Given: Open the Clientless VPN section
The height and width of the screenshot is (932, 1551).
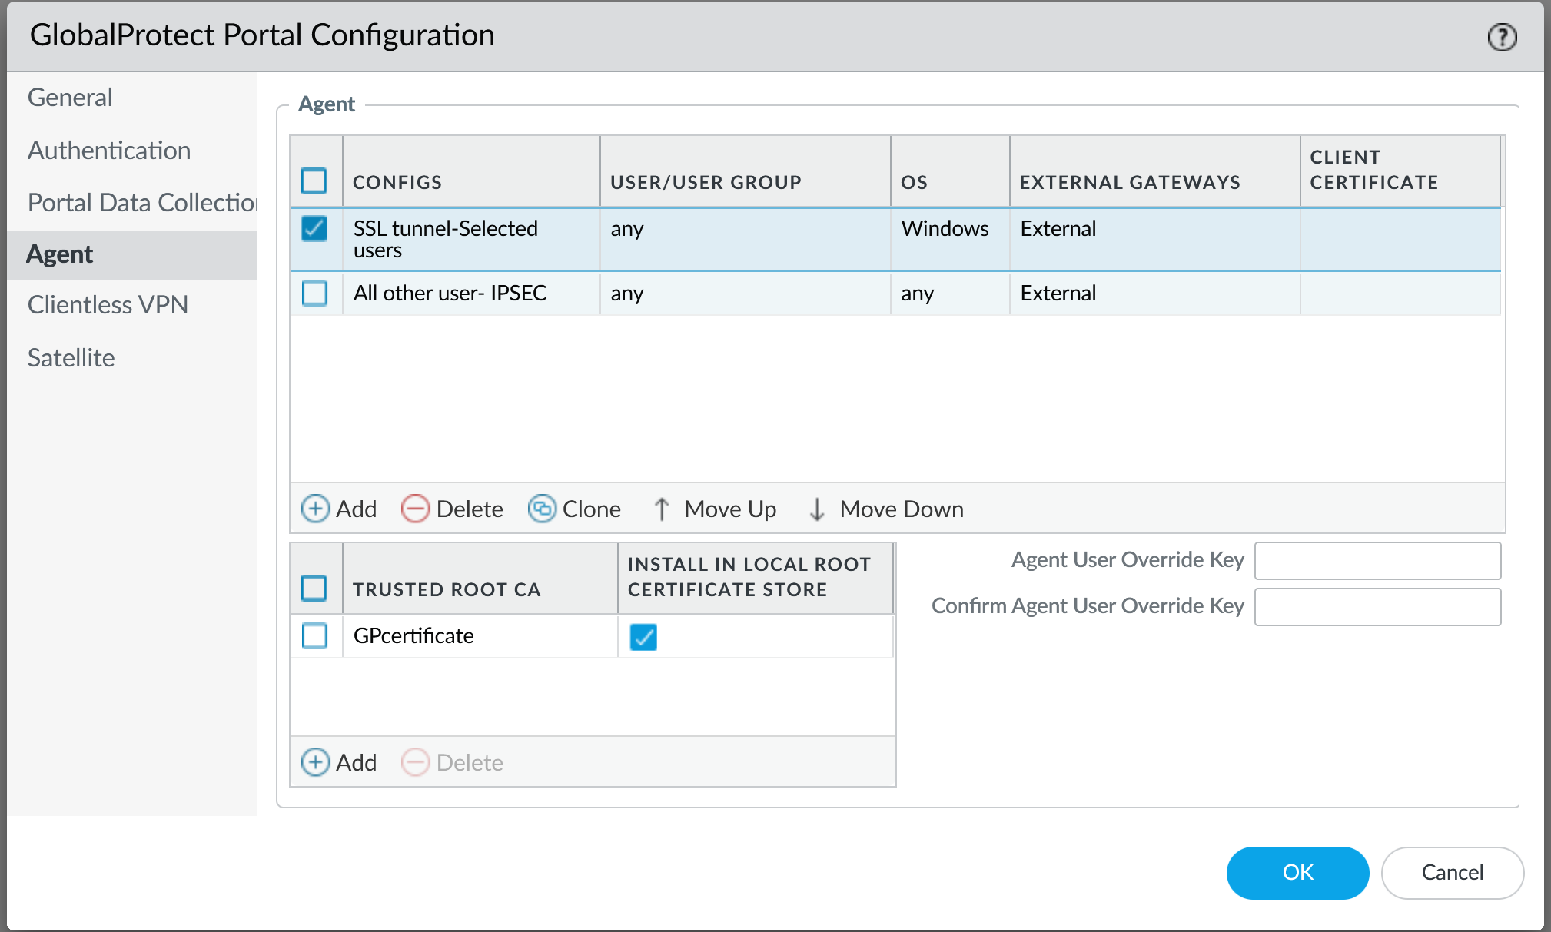Looking at the screenshot, I should (x=108, y=305).
